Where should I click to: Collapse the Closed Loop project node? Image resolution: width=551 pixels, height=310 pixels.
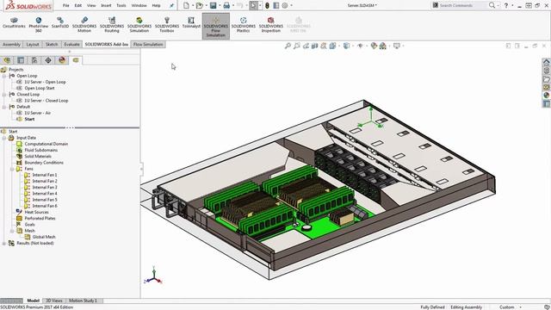(x=4, y=95)
